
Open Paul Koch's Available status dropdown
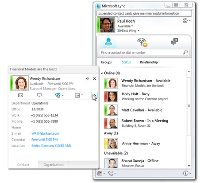pos(125,26)
